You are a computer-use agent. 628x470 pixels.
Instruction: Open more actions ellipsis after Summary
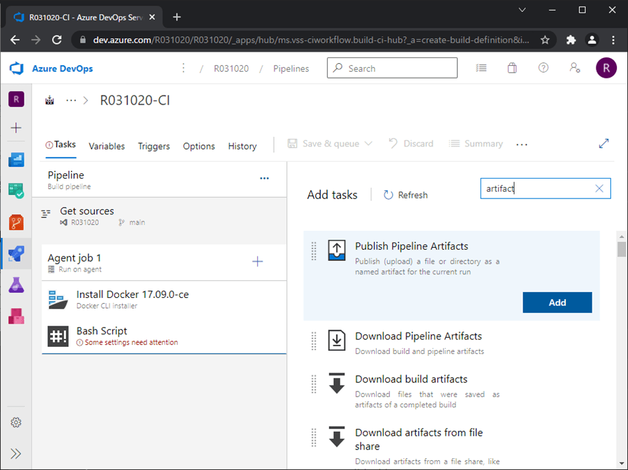522,144
